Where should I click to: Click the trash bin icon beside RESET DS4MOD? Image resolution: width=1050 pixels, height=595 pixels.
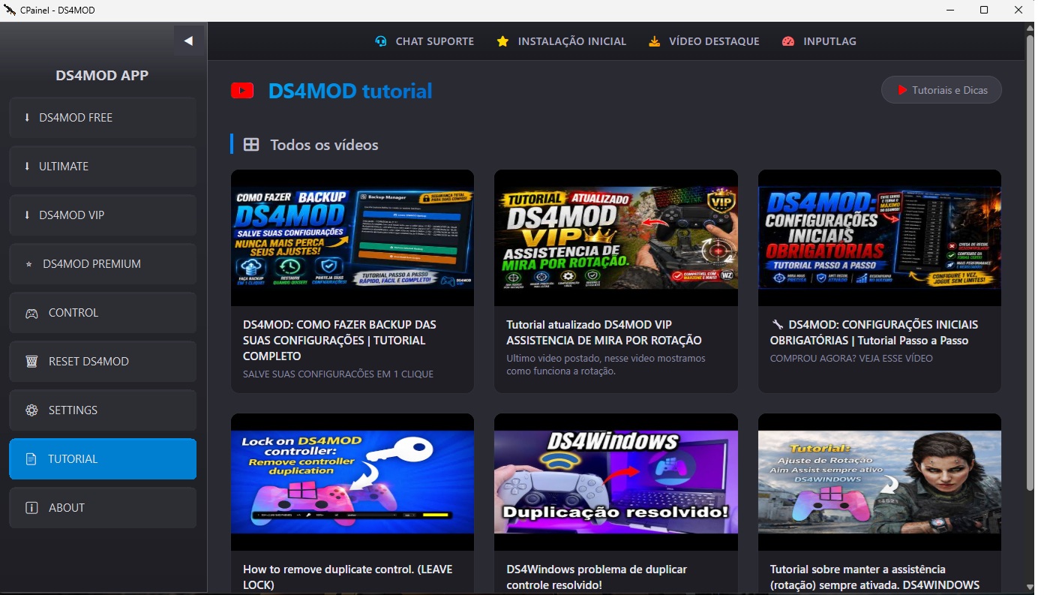(31, 362)
